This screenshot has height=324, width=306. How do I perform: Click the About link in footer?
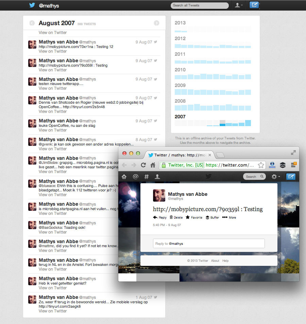[215, 261]
